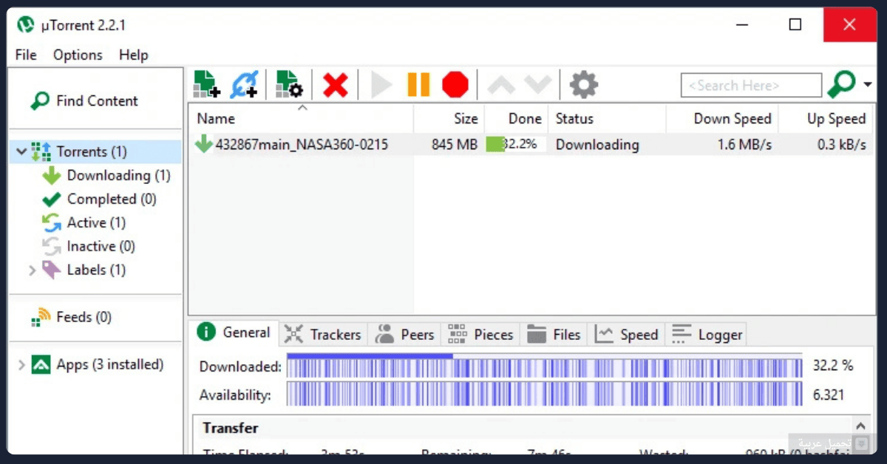The width and height of the screenshot is (887, 464).
Task: Click the Add Torrent toolbar icon
Action: click(206, 84)
